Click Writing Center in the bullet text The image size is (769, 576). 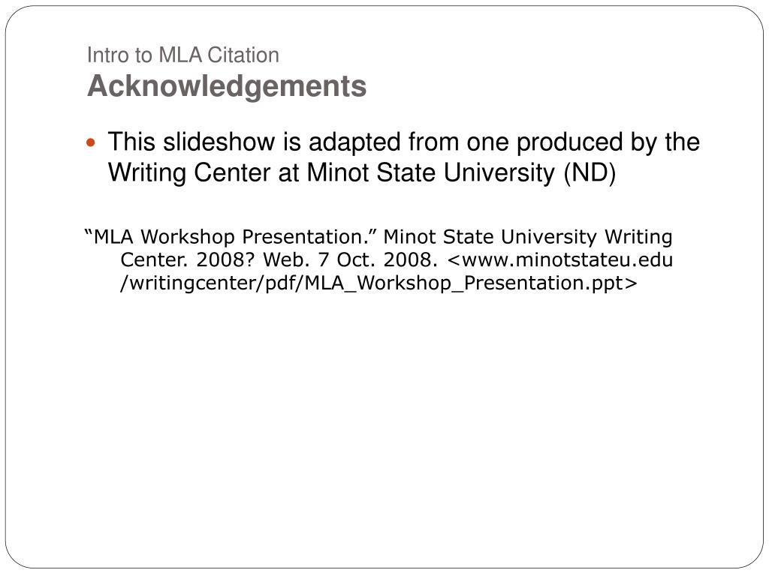pos(189,173)
